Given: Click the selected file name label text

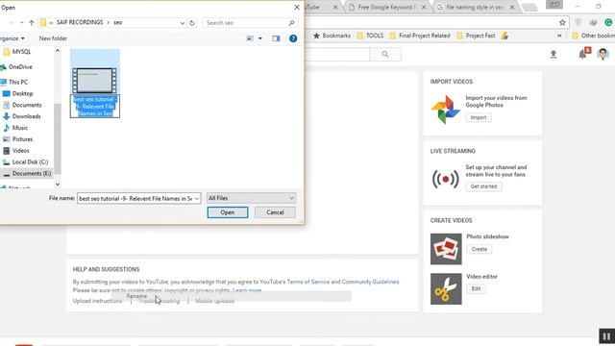Looking at the screenshot, I should click(x=95, y=107).
